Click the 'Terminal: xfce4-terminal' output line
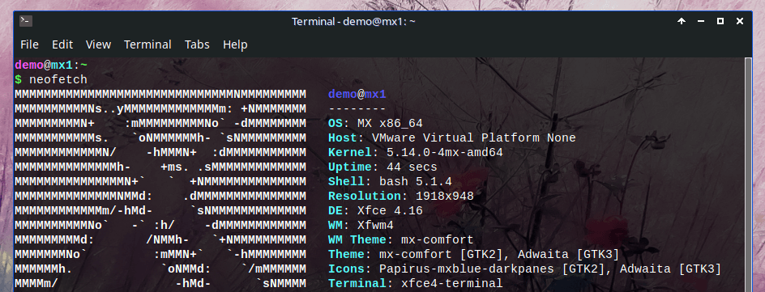Viewport: 765px width, 292px height. click(415, 283)
